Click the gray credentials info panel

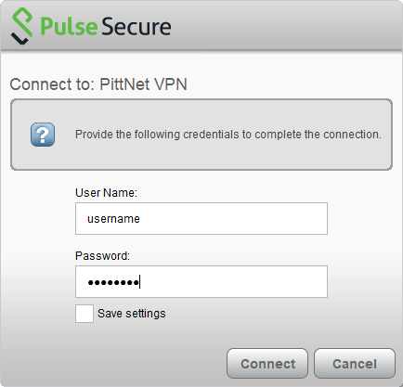point(201,135)
